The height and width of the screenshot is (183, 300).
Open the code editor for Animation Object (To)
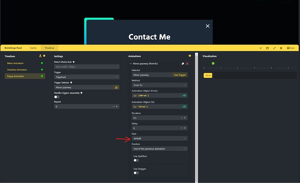pos(184,106)
